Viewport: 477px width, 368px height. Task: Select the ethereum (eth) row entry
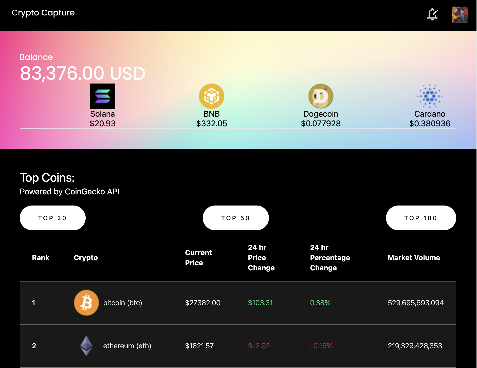click(127, 345)
